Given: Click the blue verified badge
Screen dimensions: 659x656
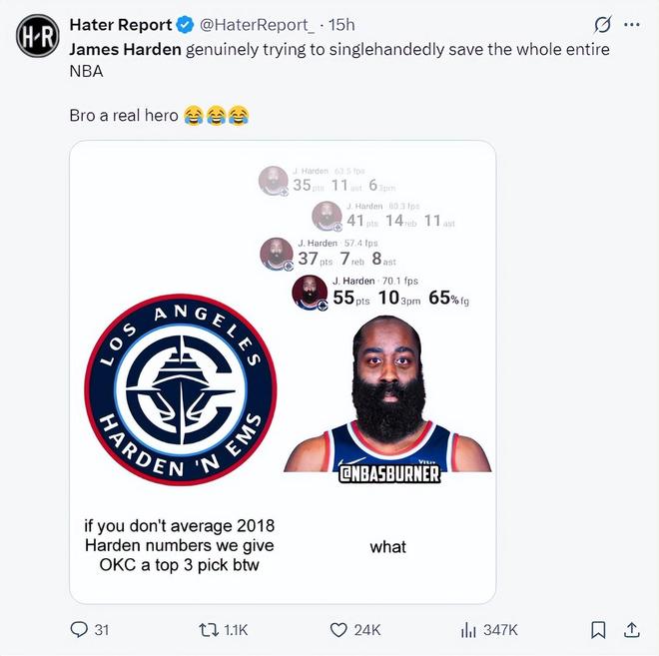Looking at the screenshot, I should 185,25.
